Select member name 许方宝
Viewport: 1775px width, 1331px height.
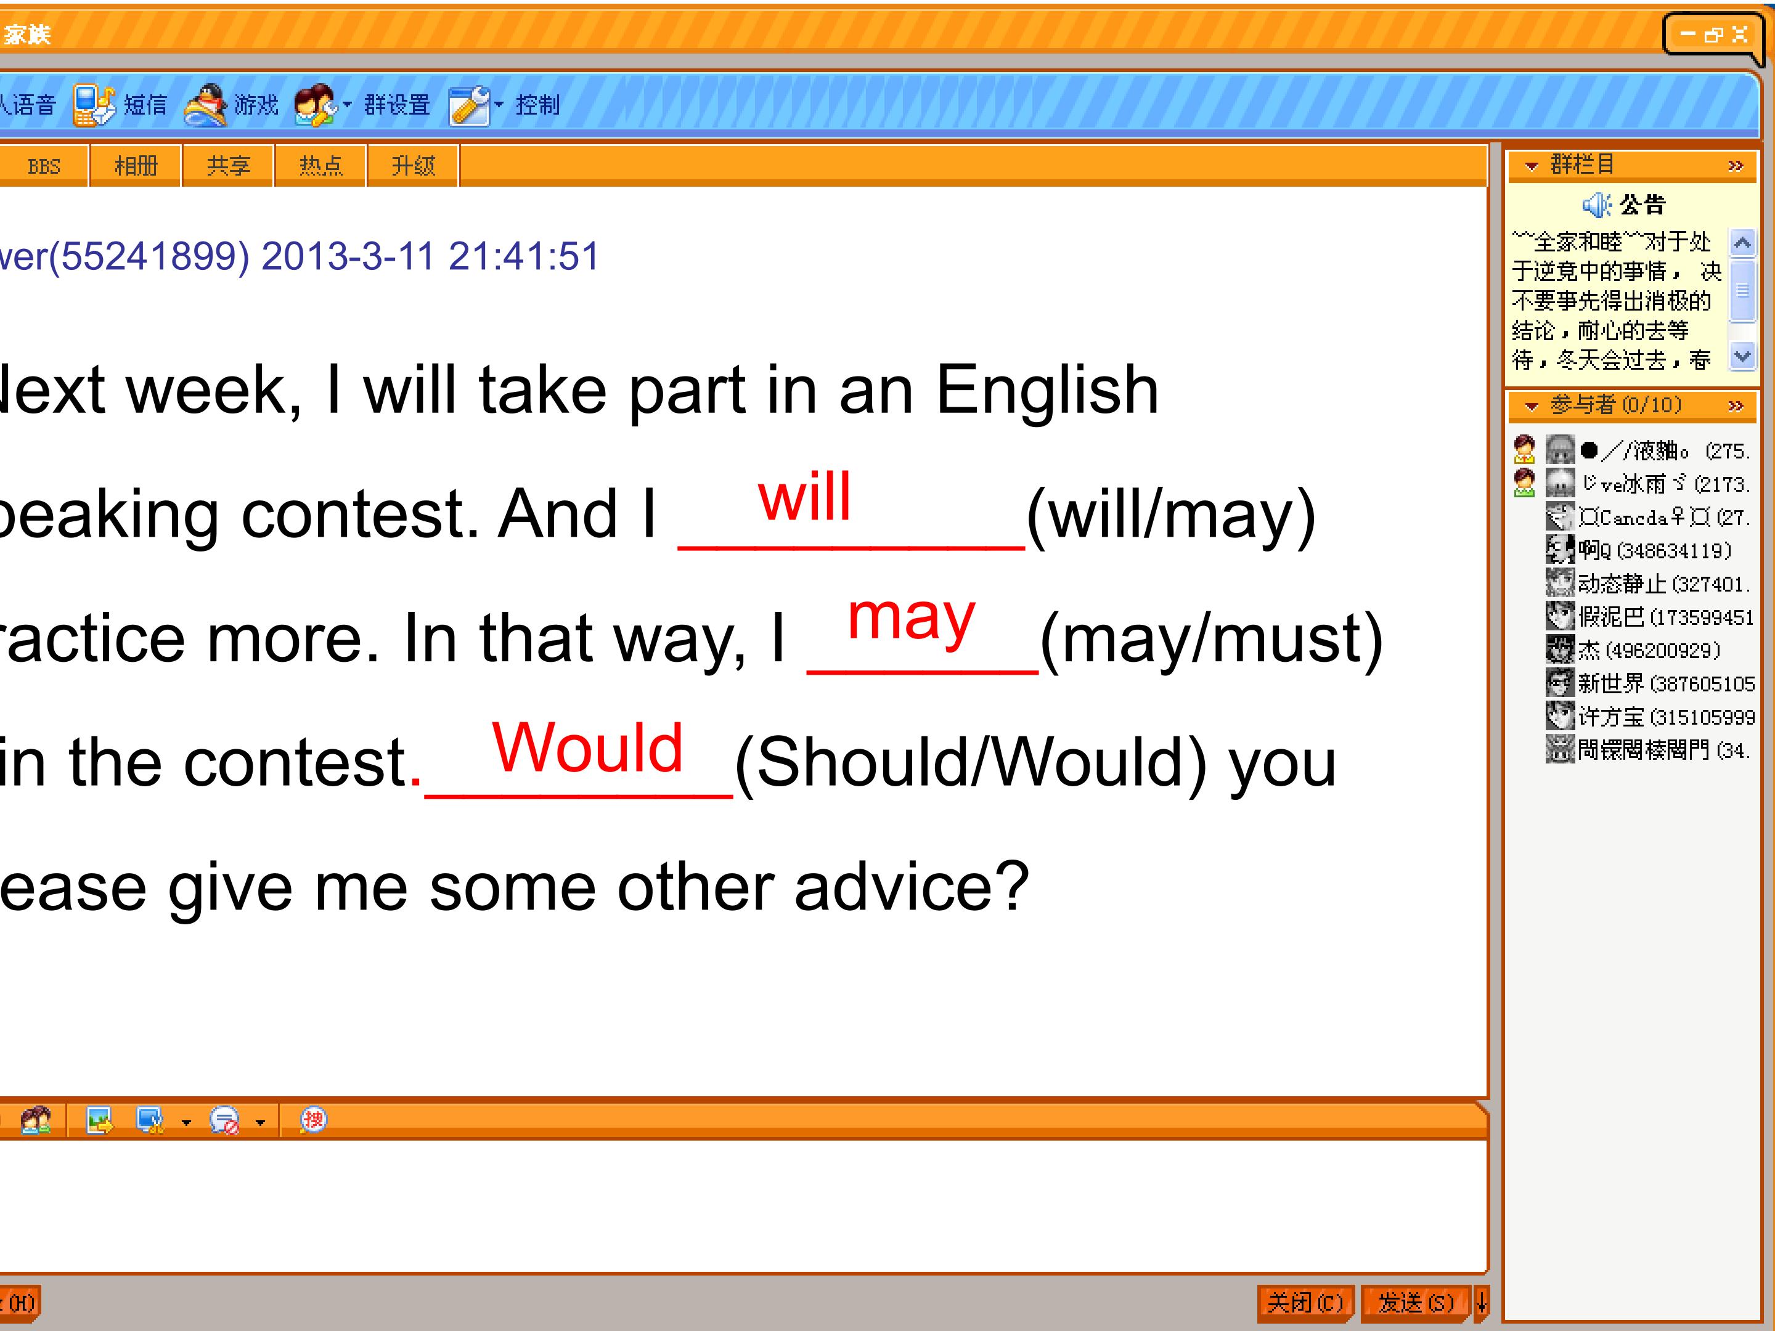coord(1667,717)
